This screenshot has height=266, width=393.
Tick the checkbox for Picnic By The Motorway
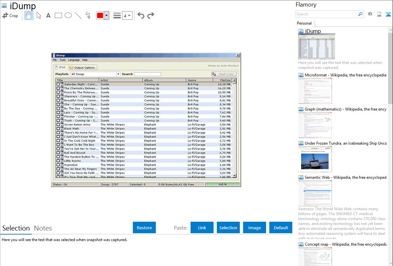(58, 92)
